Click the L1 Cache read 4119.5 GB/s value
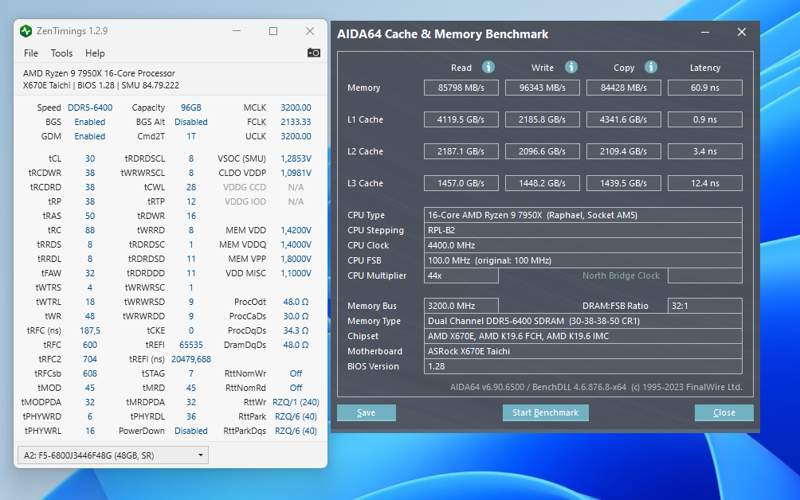Image resolution: width=800 pixels, height=500 pixels. tap(461, 119)
